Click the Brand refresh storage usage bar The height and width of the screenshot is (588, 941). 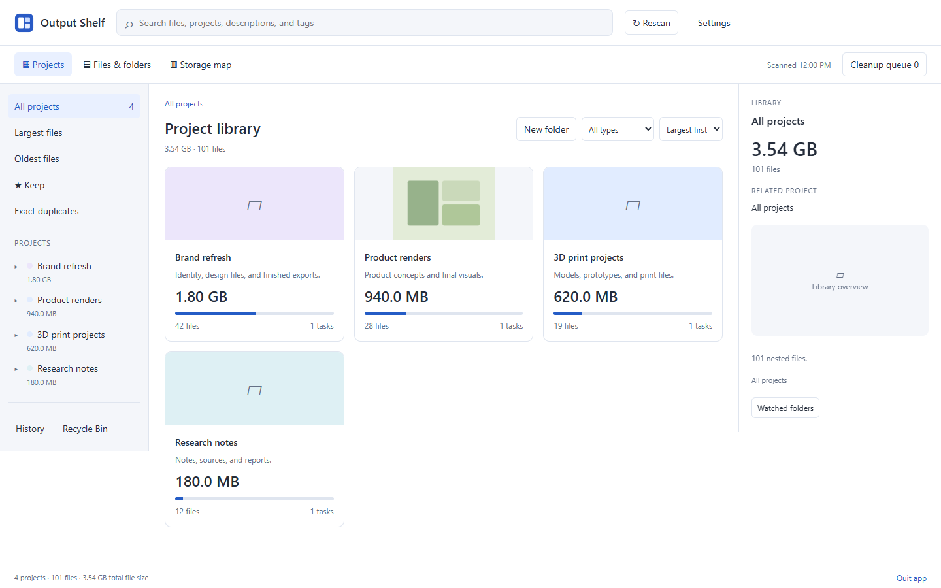click(x=254, y=313)
